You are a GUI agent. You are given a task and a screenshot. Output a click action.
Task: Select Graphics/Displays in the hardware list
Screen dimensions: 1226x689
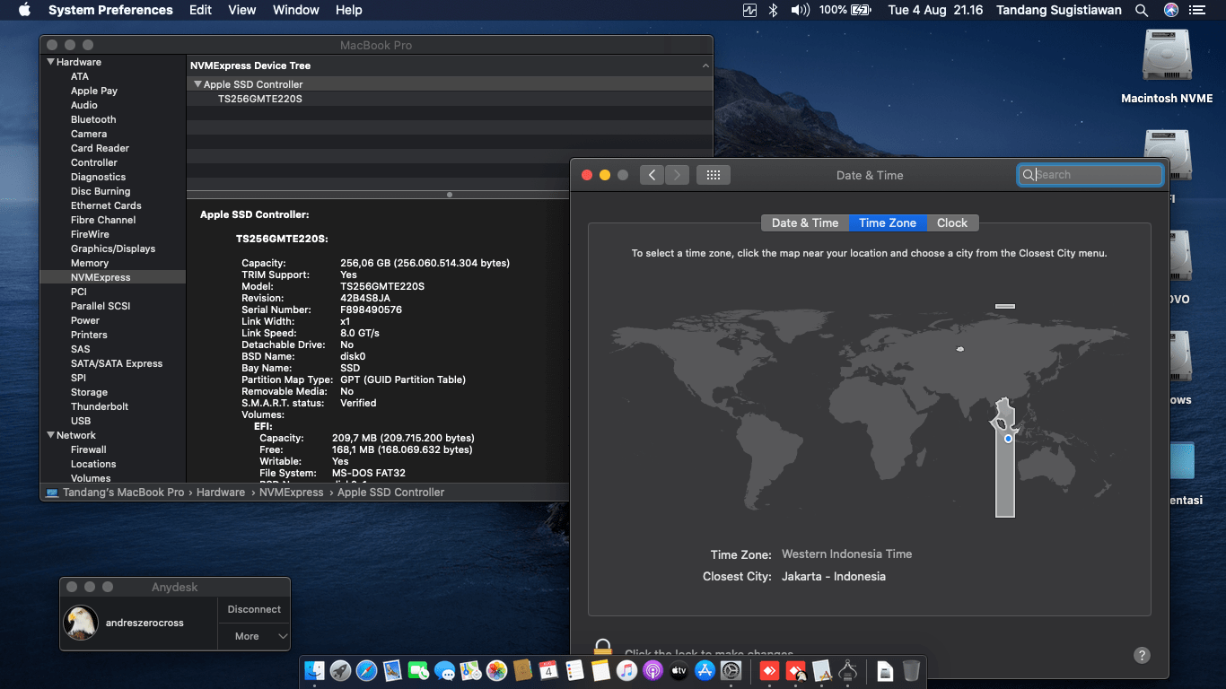pos(113,249)
